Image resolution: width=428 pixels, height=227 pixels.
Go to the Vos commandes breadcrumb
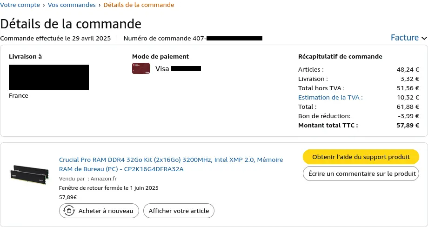coord(72,5)
